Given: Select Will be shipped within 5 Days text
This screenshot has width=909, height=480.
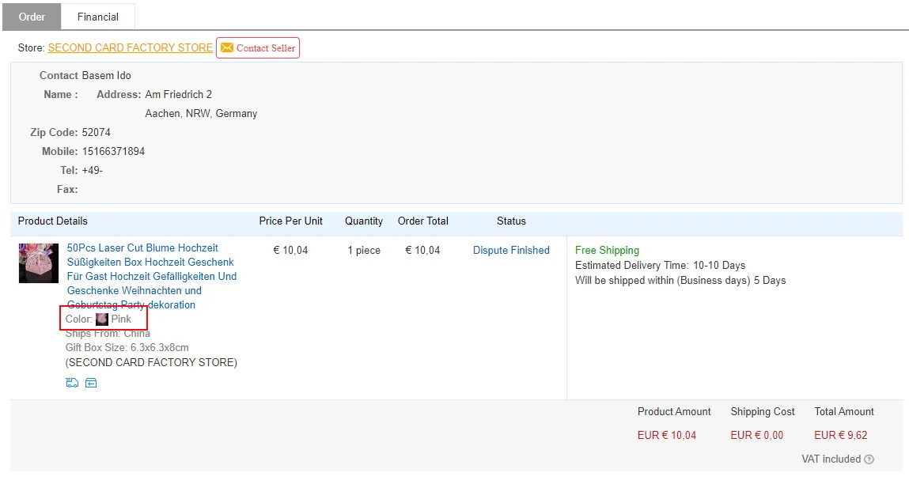Looking at the screenshot, I should 680,280.
